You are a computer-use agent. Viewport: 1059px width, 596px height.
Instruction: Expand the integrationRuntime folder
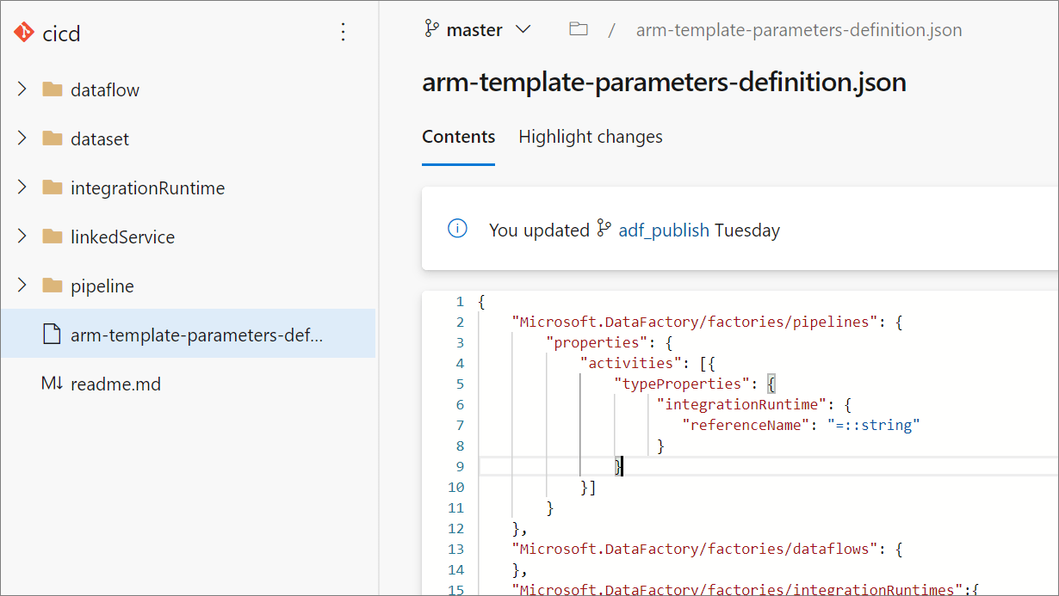22,187
